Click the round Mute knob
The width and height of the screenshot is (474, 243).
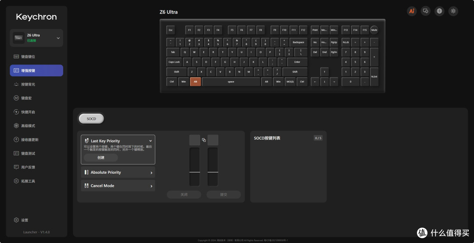(374, 30)
